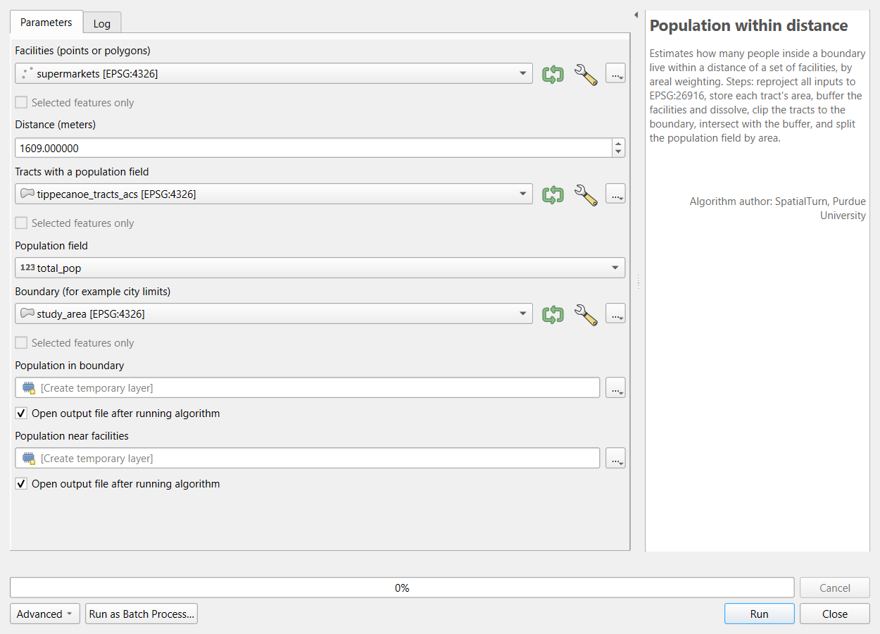The height and width of the screenshot is (634, 880).
Task: Click the Distance (meters) input field
Action: [x=314, y=148]
